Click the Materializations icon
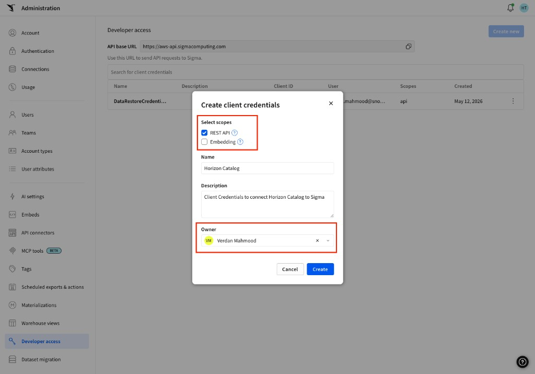The image size is (535, 374). pos(13,305)
